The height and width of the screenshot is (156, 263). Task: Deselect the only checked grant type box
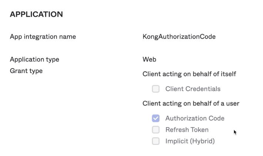pyautogui.click(x=156, y=118)
